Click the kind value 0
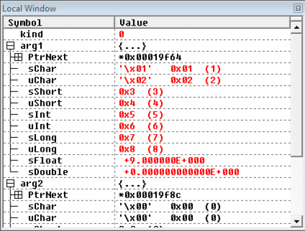The width and height of the screenshot is (305, 231). point(121,34)
